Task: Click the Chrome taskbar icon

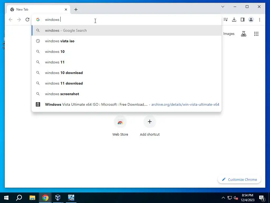Action: coord(45,198)
